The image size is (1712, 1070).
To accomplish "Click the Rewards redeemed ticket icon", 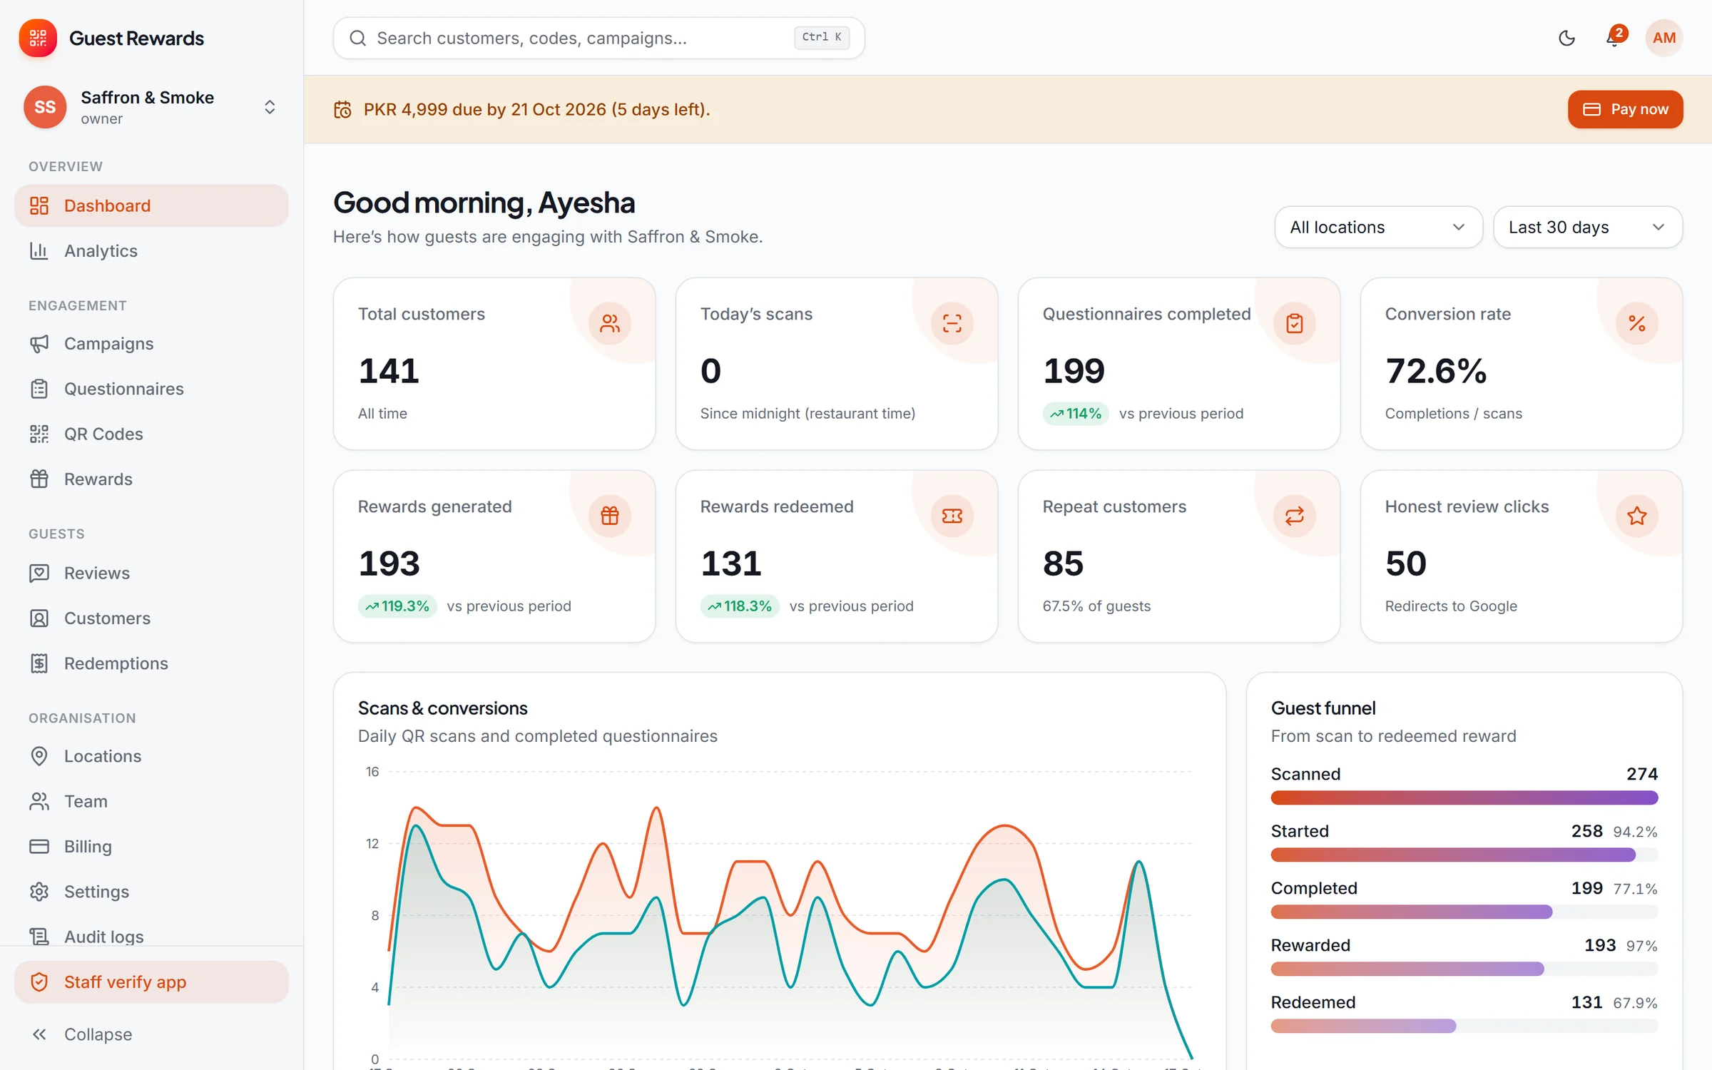I will [x=952, y=516].
